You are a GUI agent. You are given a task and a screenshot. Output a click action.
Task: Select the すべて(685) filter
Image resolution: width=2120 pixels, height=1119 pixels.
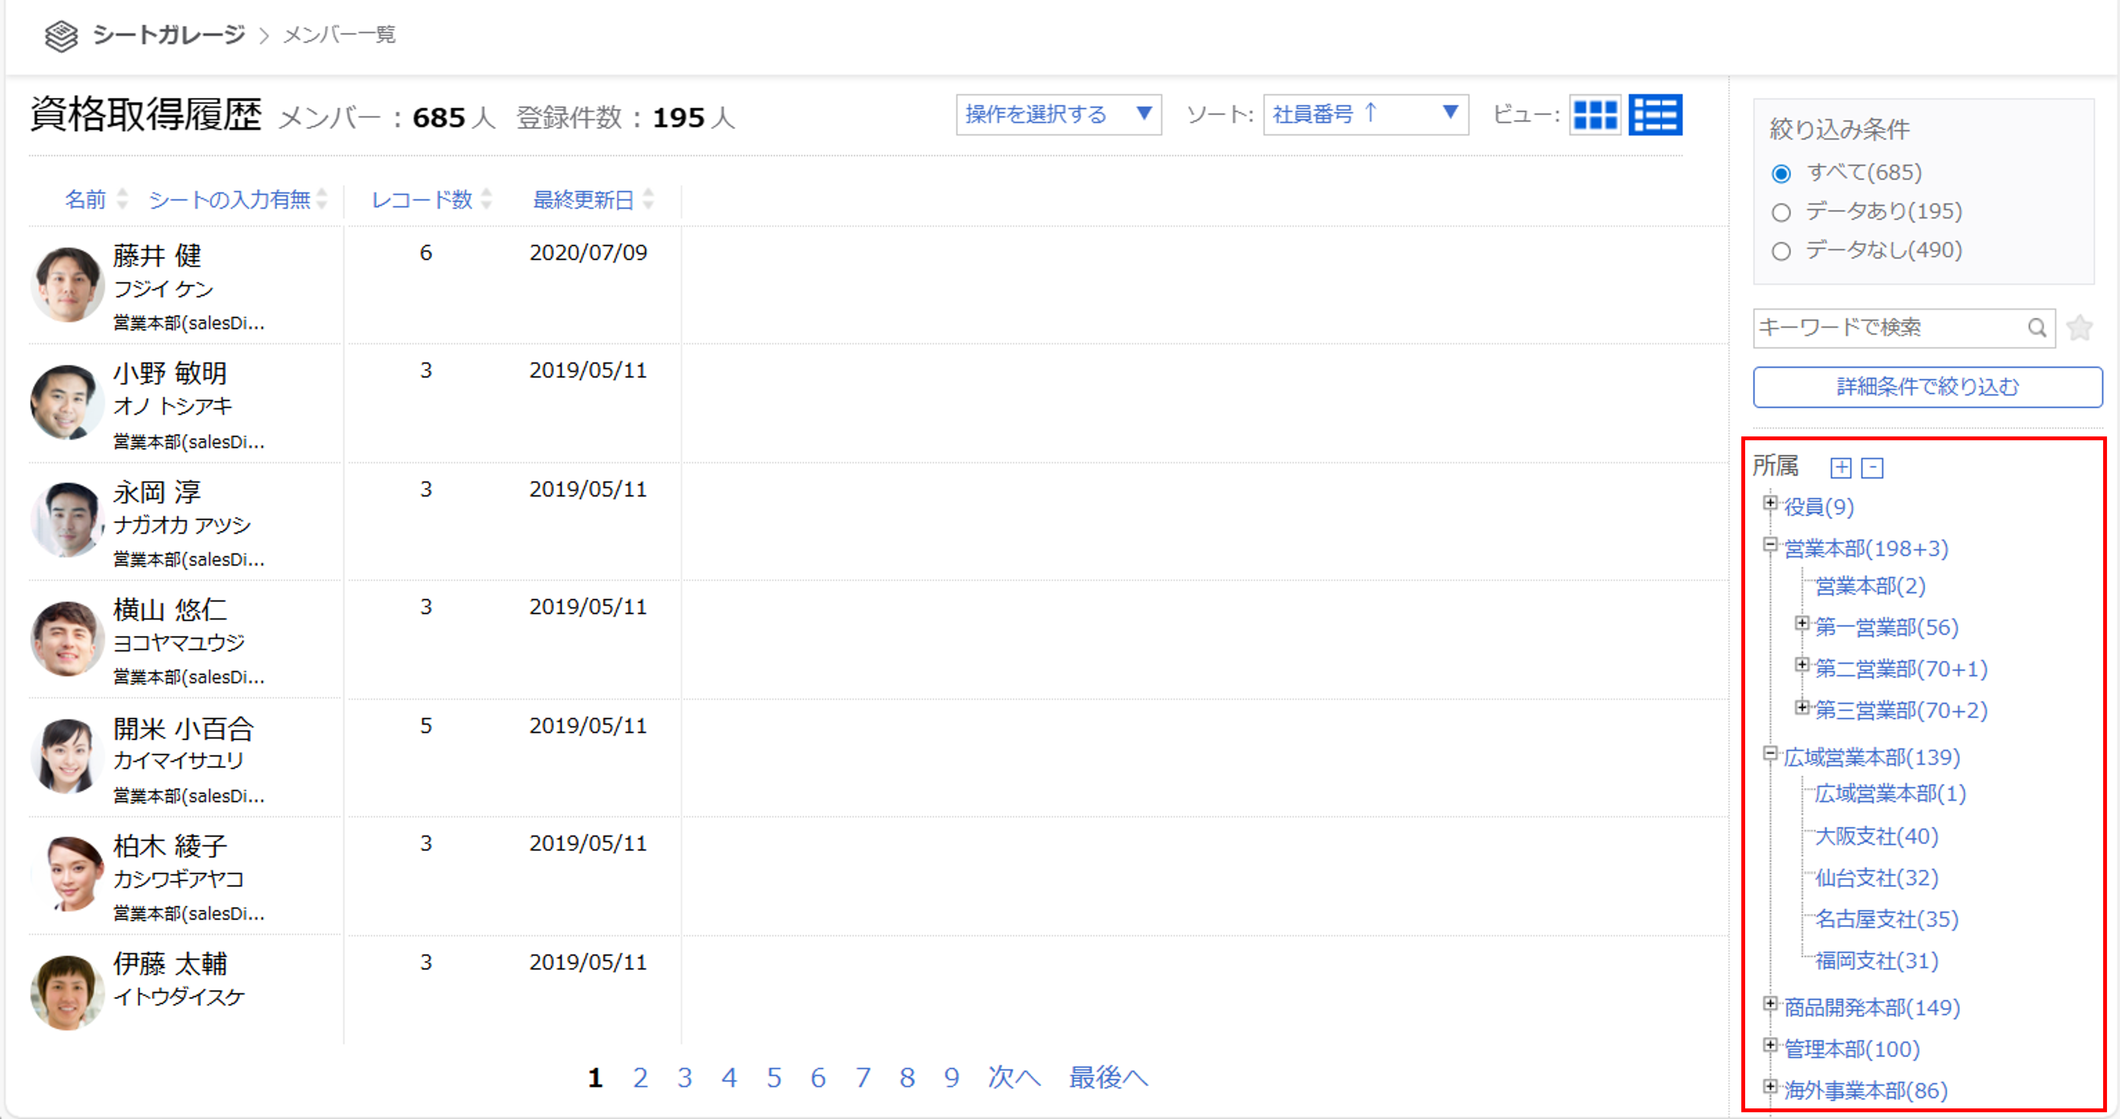click(1782, 173)
